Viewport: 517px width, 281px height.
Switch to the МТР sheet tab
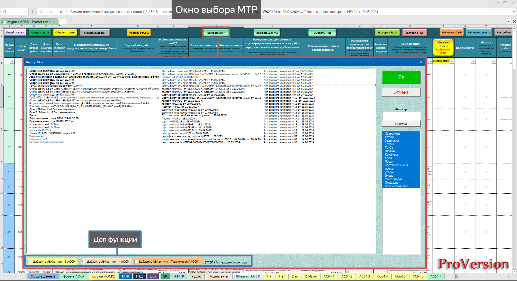tap(126, 276)
